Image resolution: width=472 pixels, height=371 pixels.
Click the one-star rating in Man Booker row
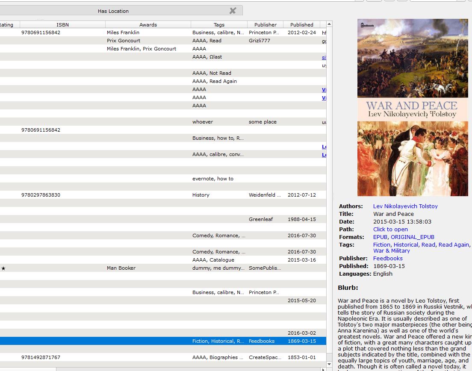pyautogui.click(x=3, y=268)
